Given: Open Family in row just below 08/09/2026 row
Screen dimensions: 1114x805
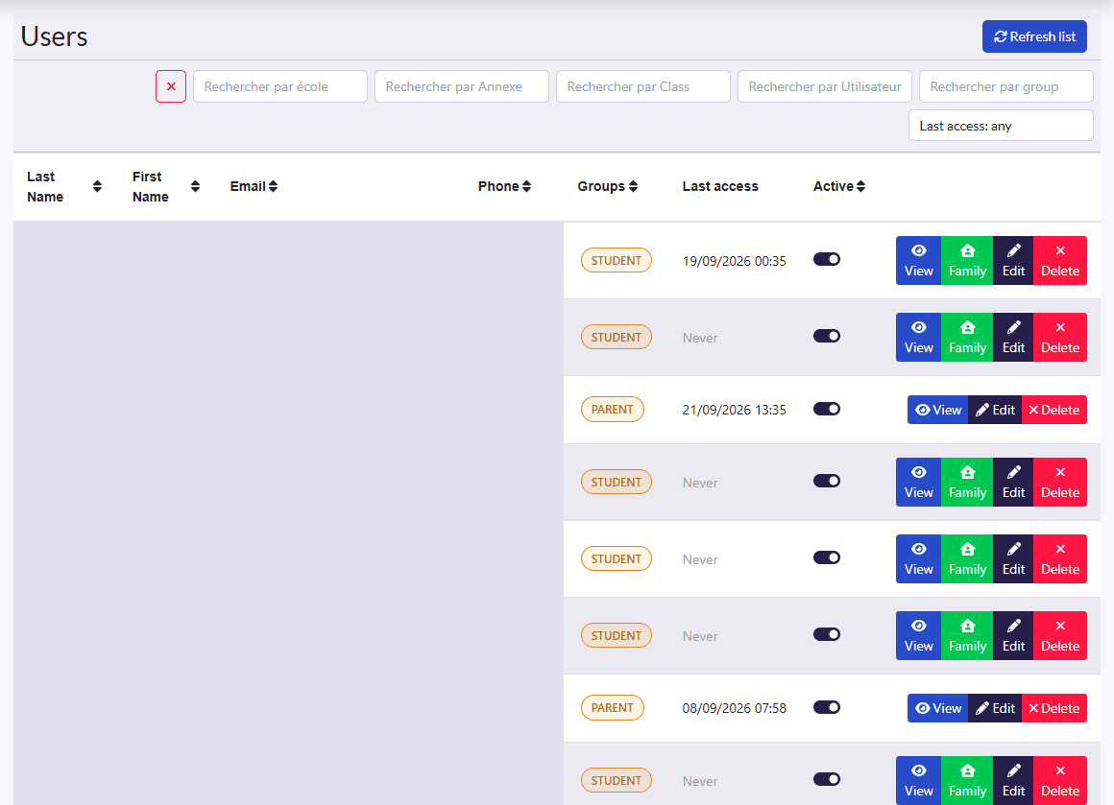Looking at the screenshot, I should click(967, 780).
